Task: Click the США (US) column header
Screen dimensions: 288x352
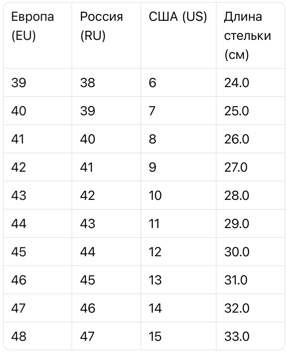Action: (x=178, y=17)
